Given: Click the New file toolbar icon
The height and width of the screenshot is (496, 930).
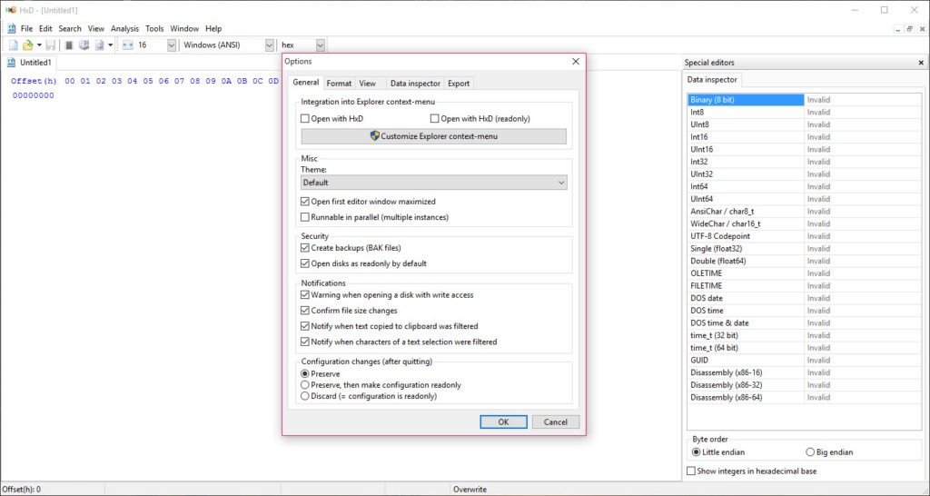Looking at the screenshot, I should point(13,45).
